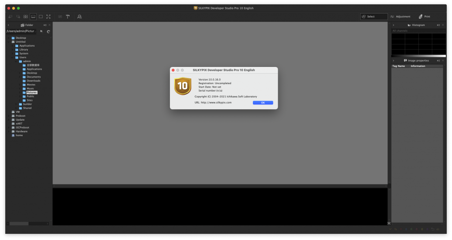The height and width of the screenshot is (240, 452).
Task: Select the Library folder
Action: (x=24, y=49)
